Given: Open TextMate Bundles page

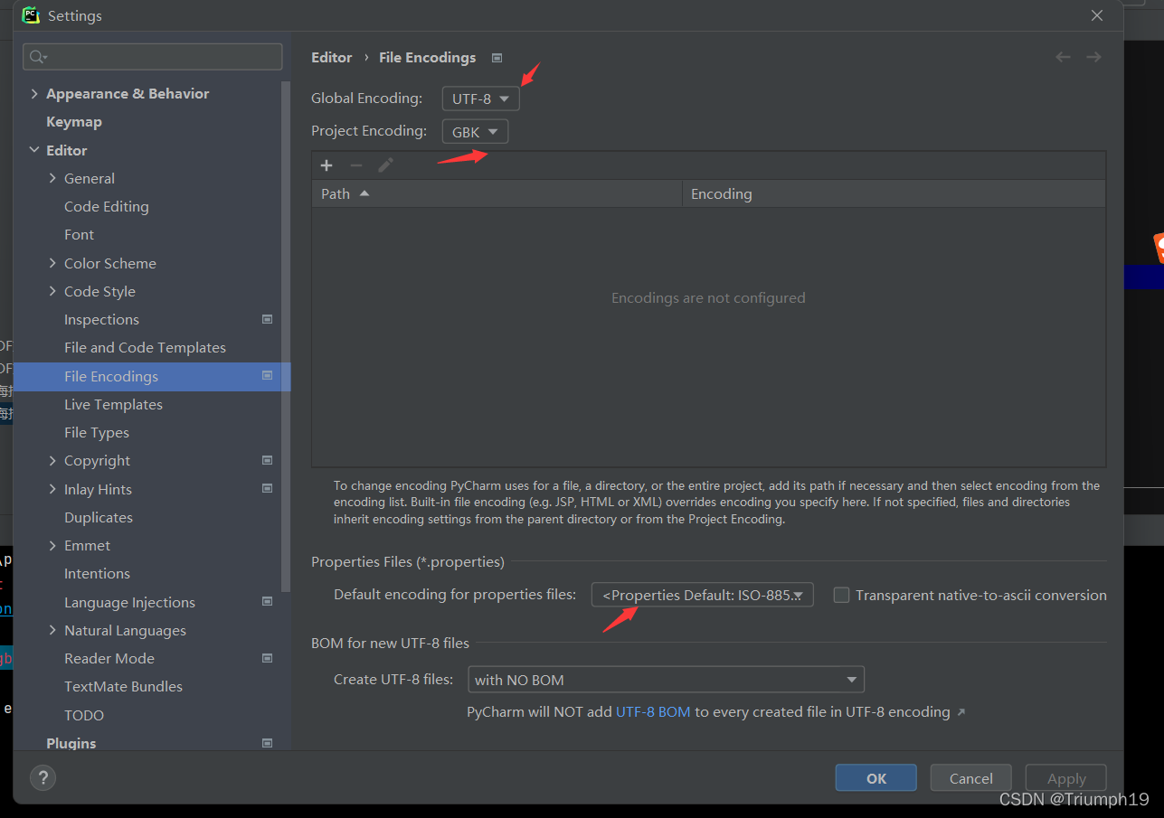Looking at the screenshot, I should coord(123,686).
